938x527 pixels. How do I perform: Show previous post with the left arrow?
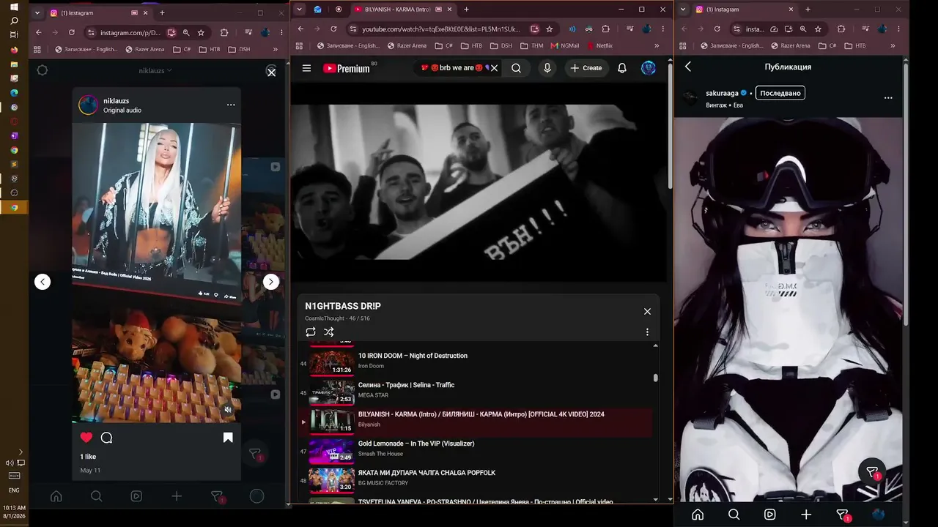[43, 282]
